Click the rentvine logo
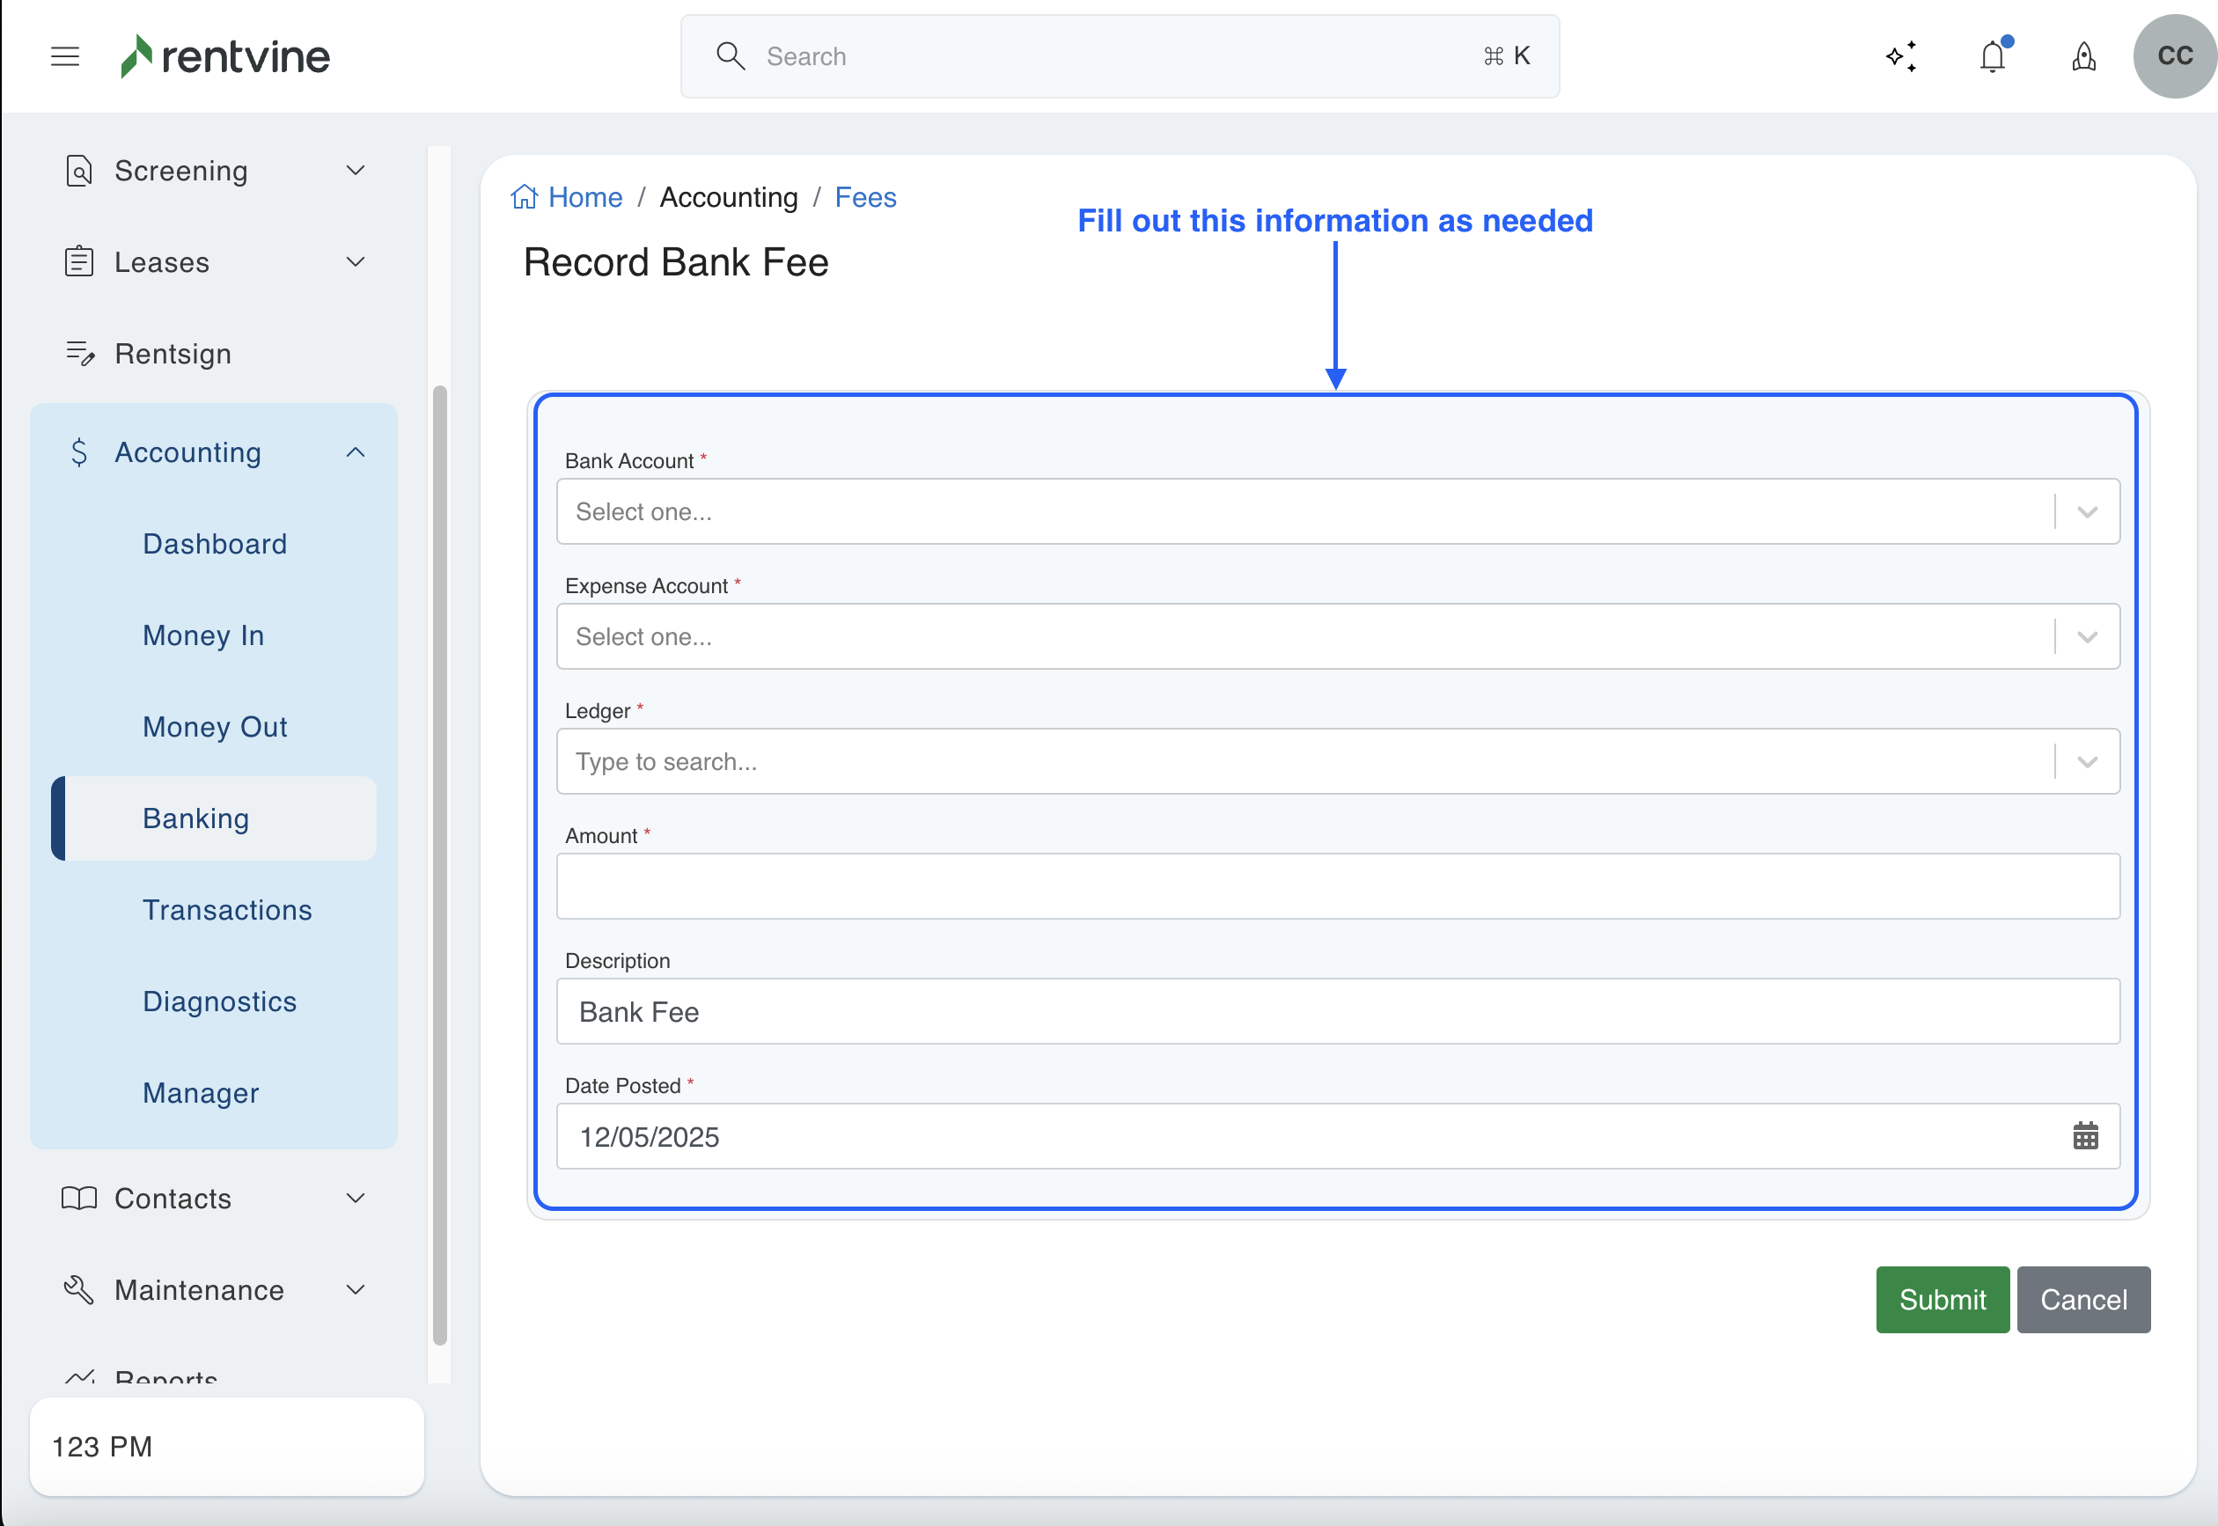This screenshot has width=2218, height=1526. click(225, 56)
